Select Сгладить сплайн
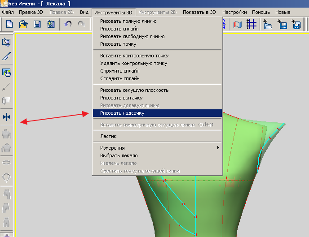Screen dimensions: 309x237 pyautogui.click(x=157, y=78)
